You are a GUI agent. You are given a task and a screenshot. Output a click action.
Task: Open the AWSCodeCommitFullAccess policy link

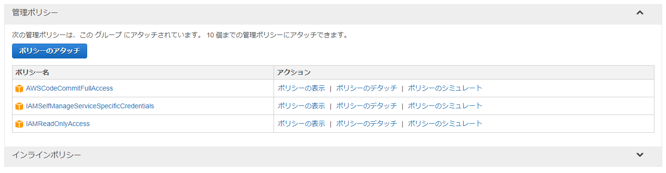(69, 88)
